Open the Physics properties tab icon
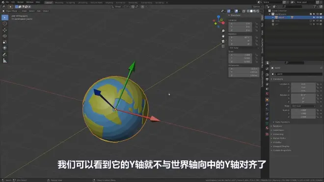324x182 pixels. coord(267,114)
